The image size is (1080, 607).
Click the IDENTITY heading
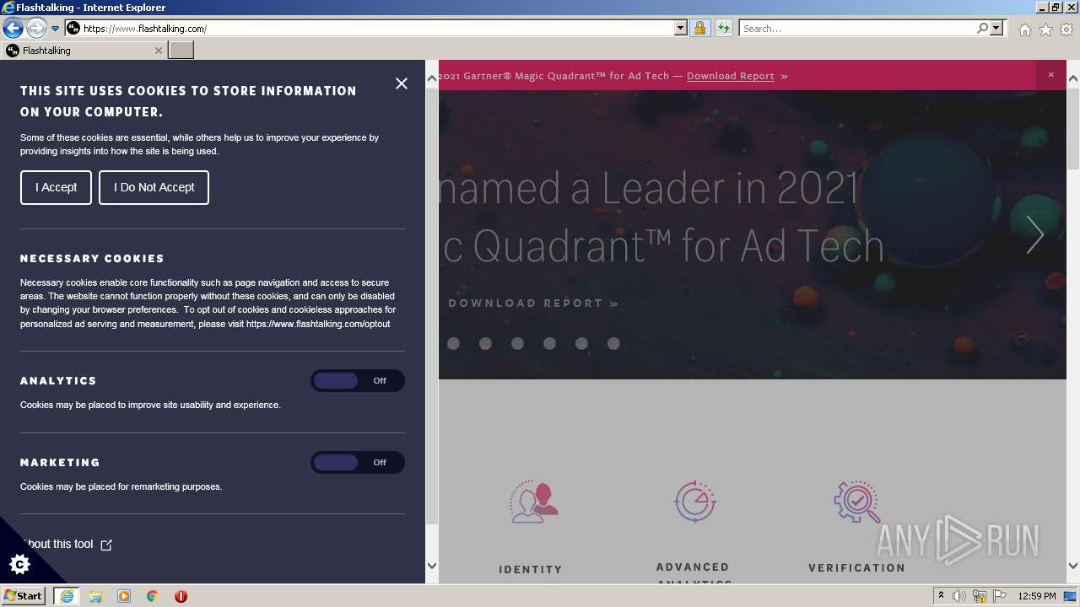(x=531, y=570)
